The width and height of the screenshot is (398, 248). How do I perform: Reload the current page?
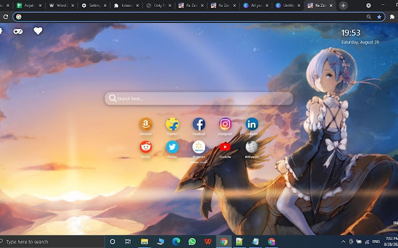(x=6, y=17)
